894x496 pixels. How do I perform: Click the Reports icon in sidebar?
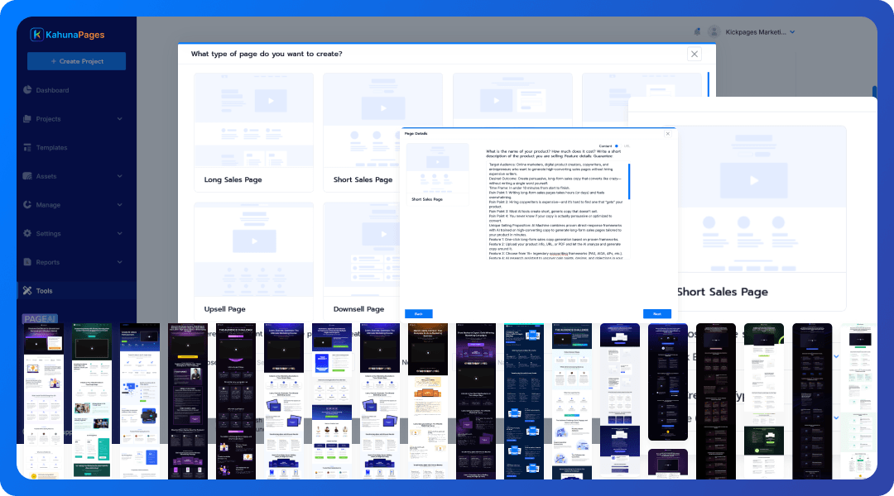(x=27, y=262)
